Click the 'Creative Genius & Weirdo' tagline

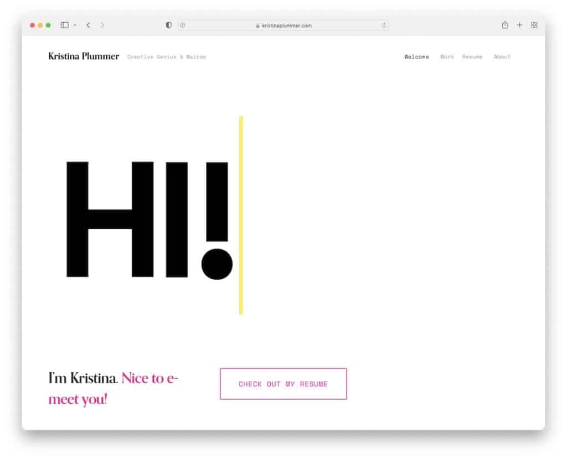pos(166,57)
